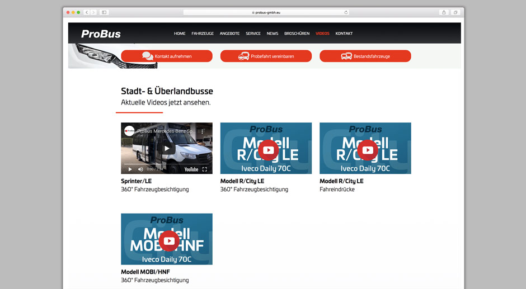Click the Kontakt aufnehmen button
The image size is (526, 289).
click(167, 56)
